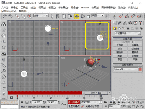Open the Hierarchy panel tab
Viewport: 145px width, 109px height.
(125, 23)
